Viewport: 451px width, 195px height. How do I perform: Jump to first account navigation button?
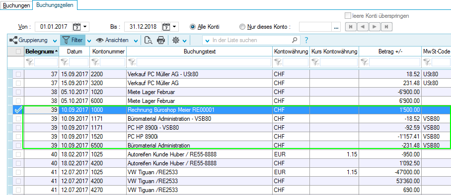point(351,27)
